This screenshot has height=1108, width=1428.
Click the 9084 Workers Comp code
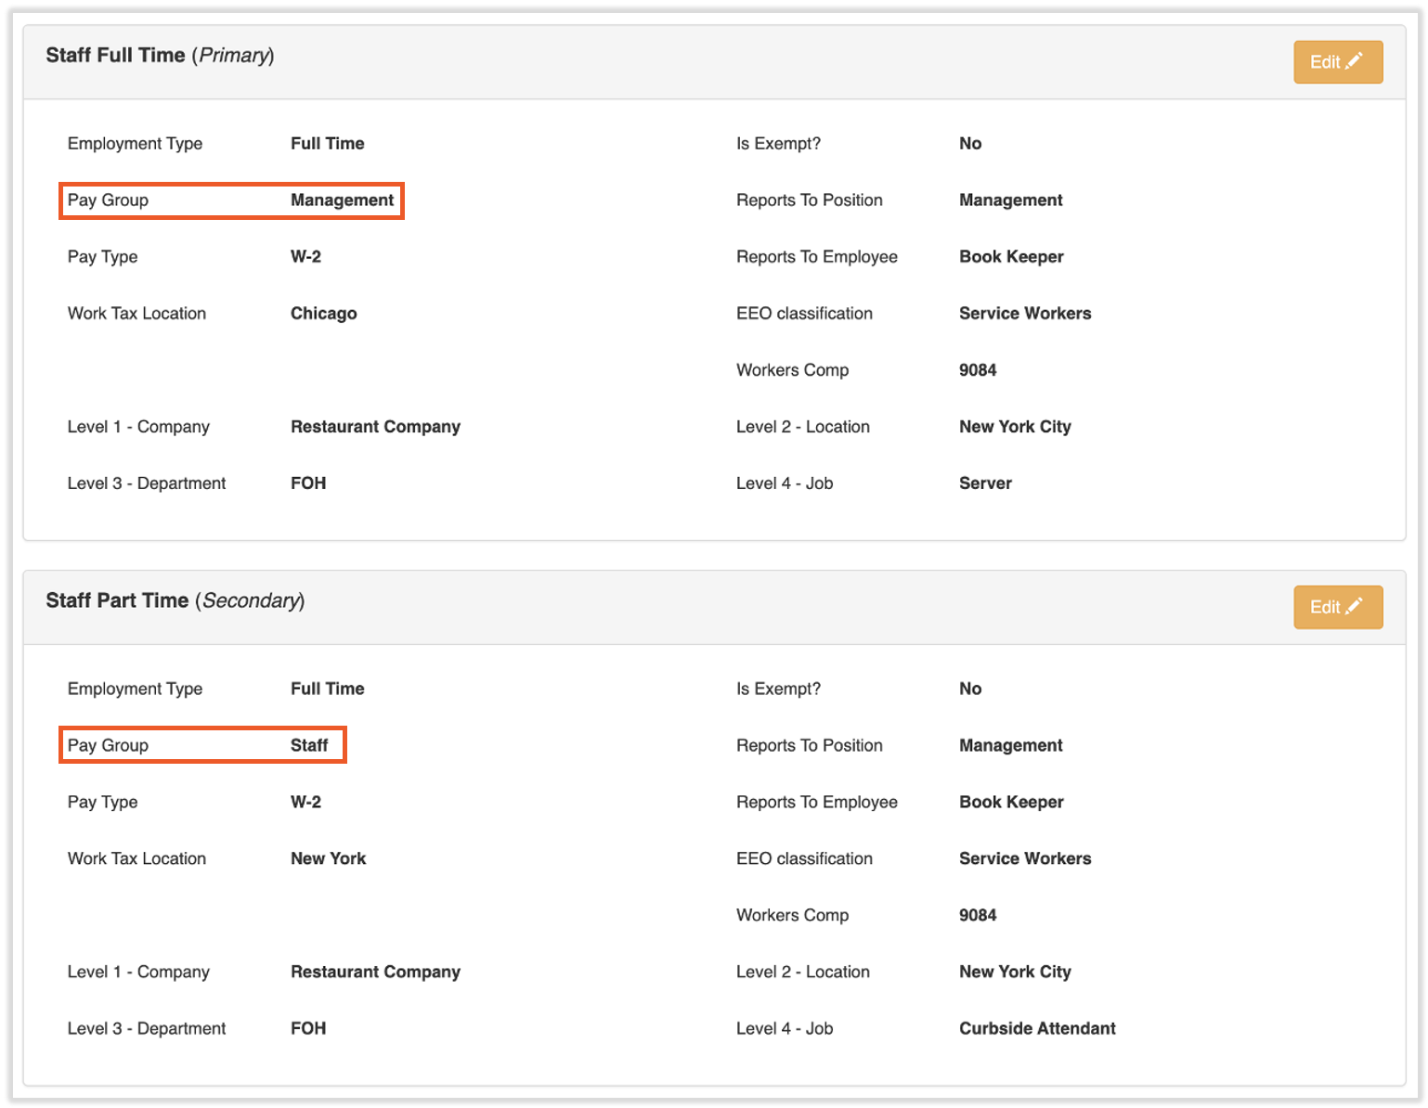977,369
